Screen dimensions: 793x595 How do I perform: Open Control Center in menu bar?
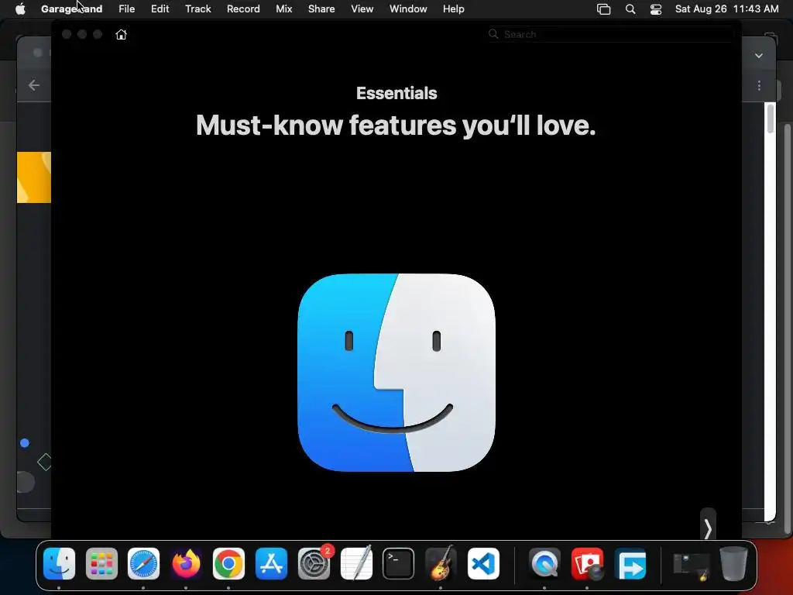coord(656,9)
